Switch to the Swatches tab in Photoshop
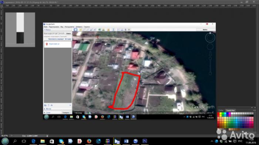The height and width of the screenshot is (145, 259). tap(230, 110)
